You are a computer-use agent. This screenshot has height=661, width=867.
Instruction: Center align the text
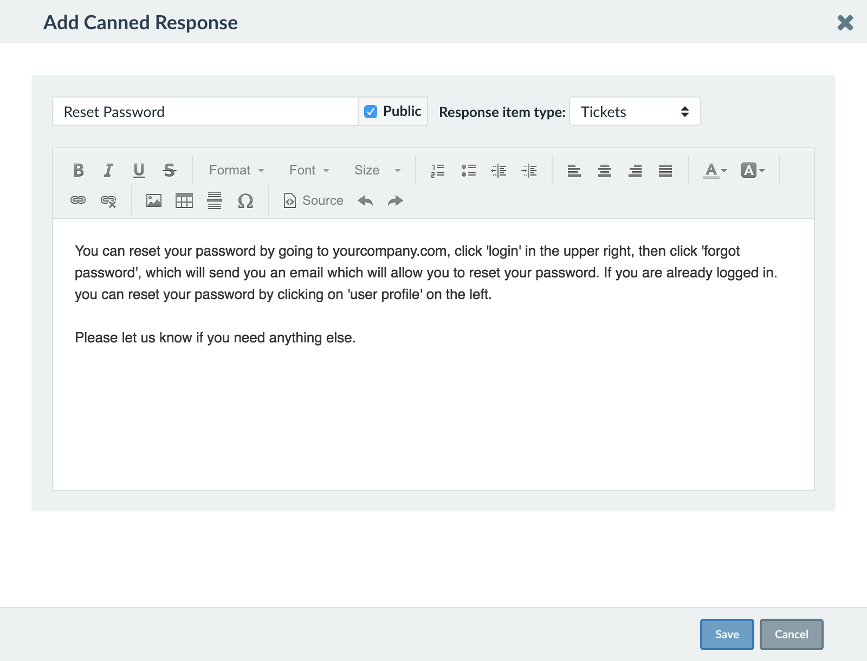[605, 171]
